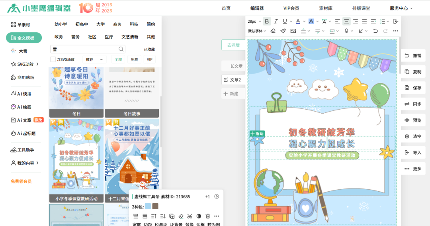Apply font color with the A icon
The width and height of the screenshot is (430, 226).
click(x=298, y=21)
